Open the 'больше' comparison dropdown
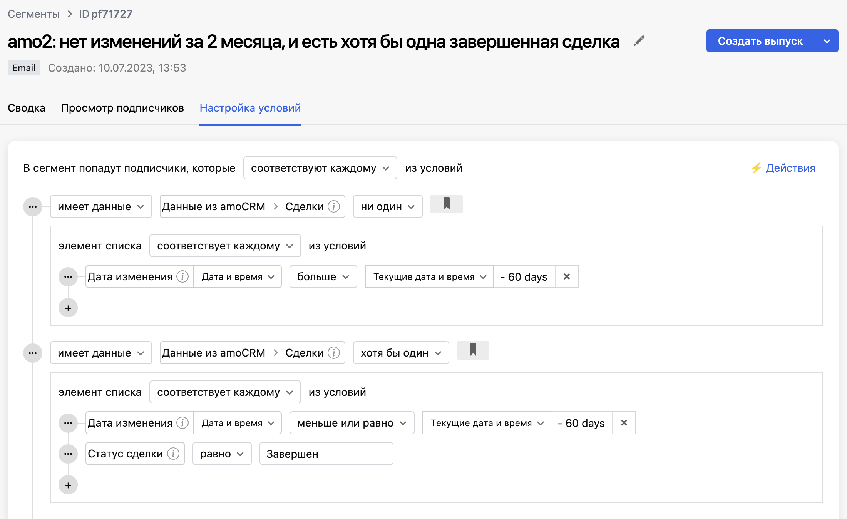 pyautogui.click(x=323, y=276)
